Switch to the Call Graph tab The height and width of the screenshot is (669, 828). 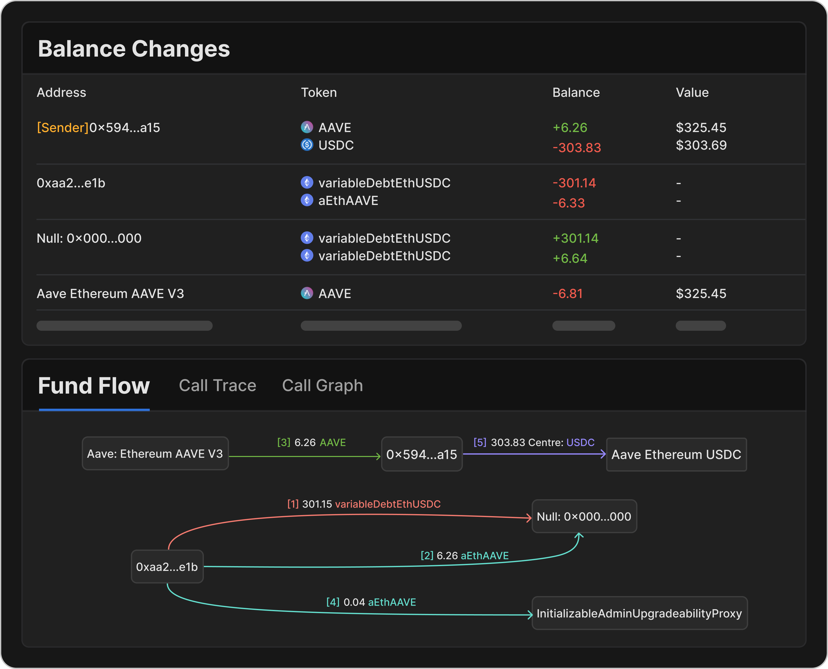(x=322, y=386)
